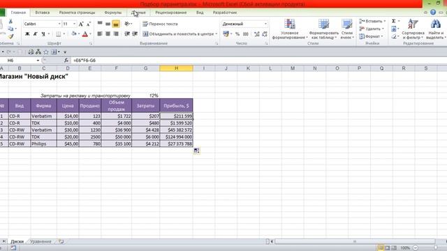Click the Format Painter brush icon
The width and height of the screenshot is (447, 251).
[10, 36]
